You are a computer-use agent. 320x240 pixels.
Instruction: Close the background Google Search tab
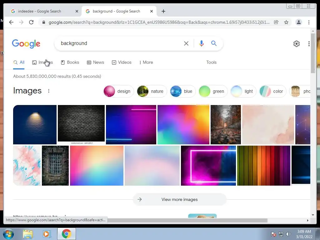[x=152, y=11]
